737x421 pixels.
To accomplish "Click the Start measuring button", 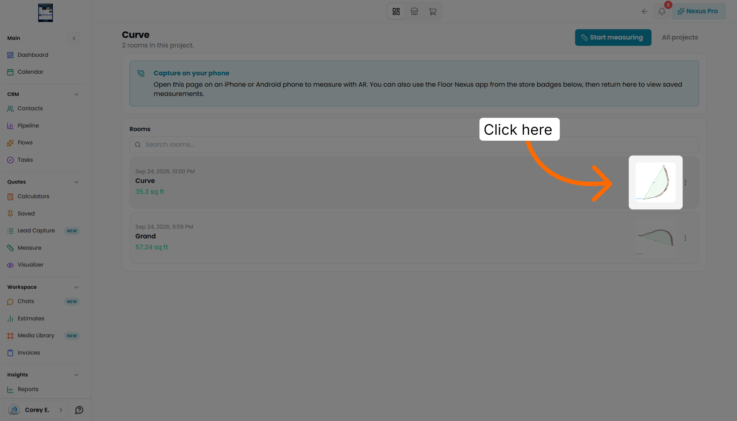I will coord(613,37).
